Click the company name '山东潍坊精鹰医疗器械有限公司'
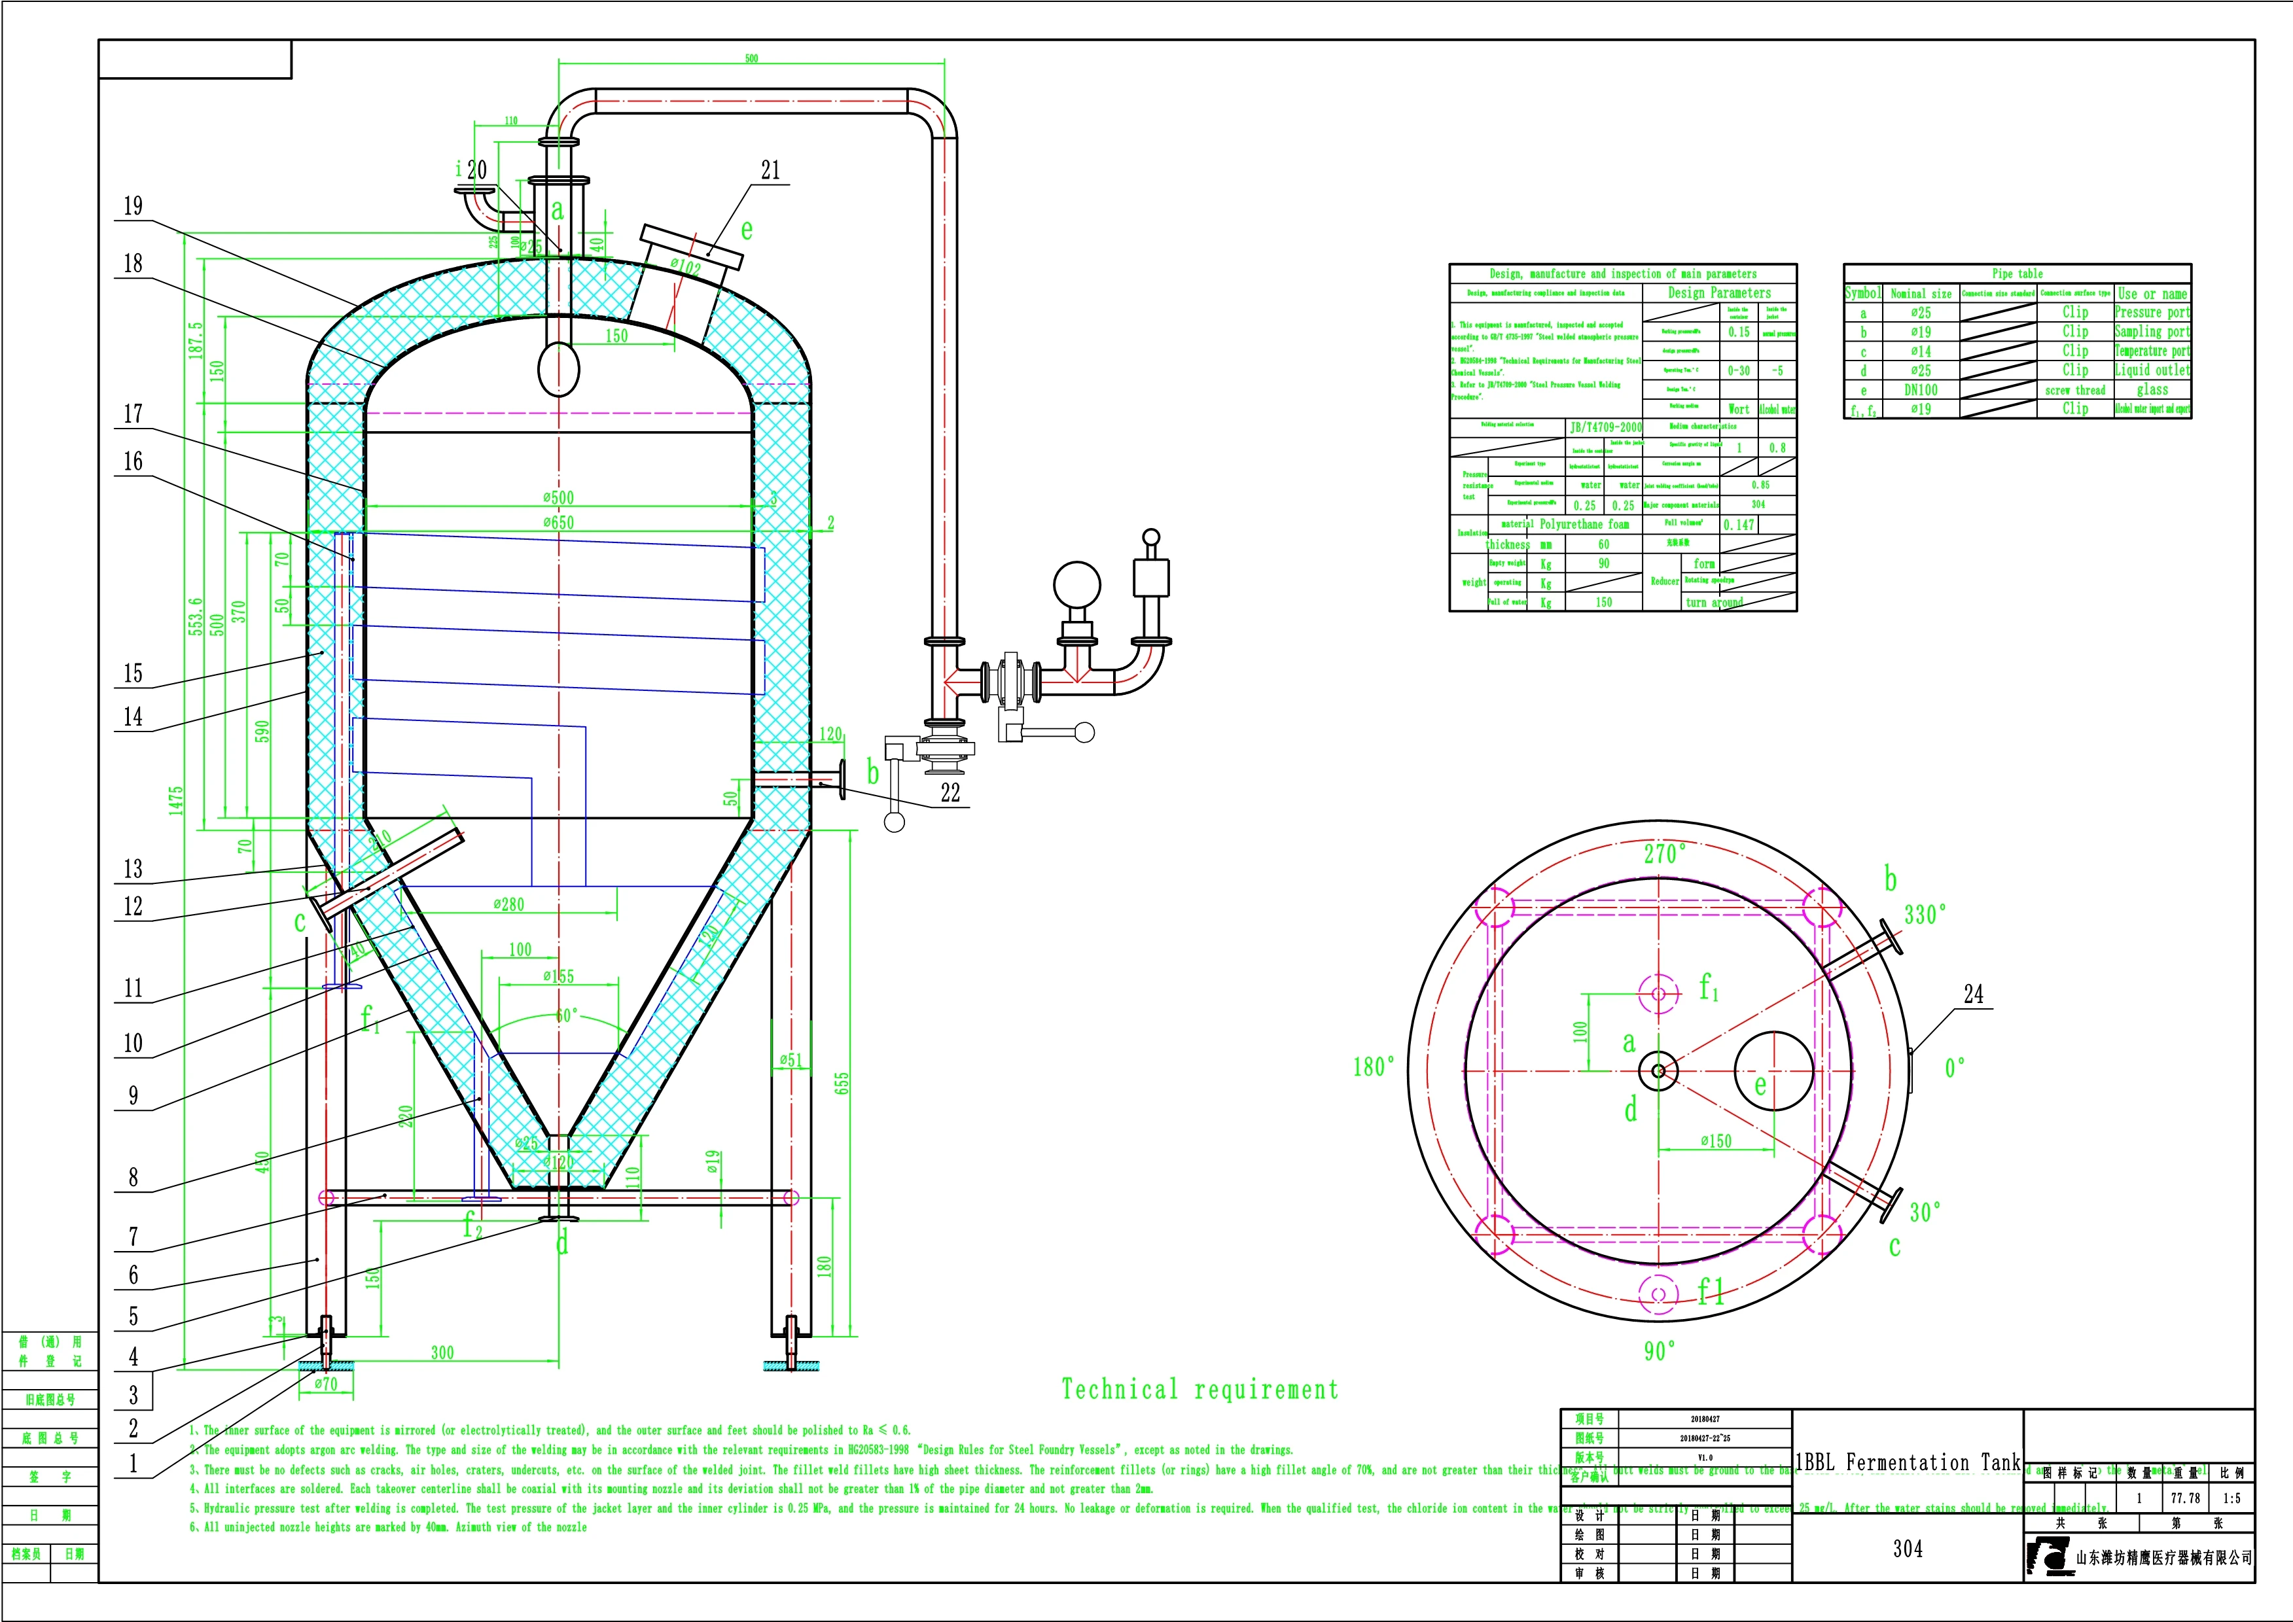The width and height of the screenshot is (2293, 1622). point(2164,1558)
